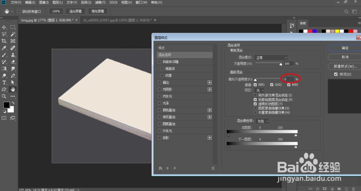Screen dimensions: 361x191
Task: Switch to the AI_cd0006_02097.jpg document tab
Action: (x=117, y=20)
